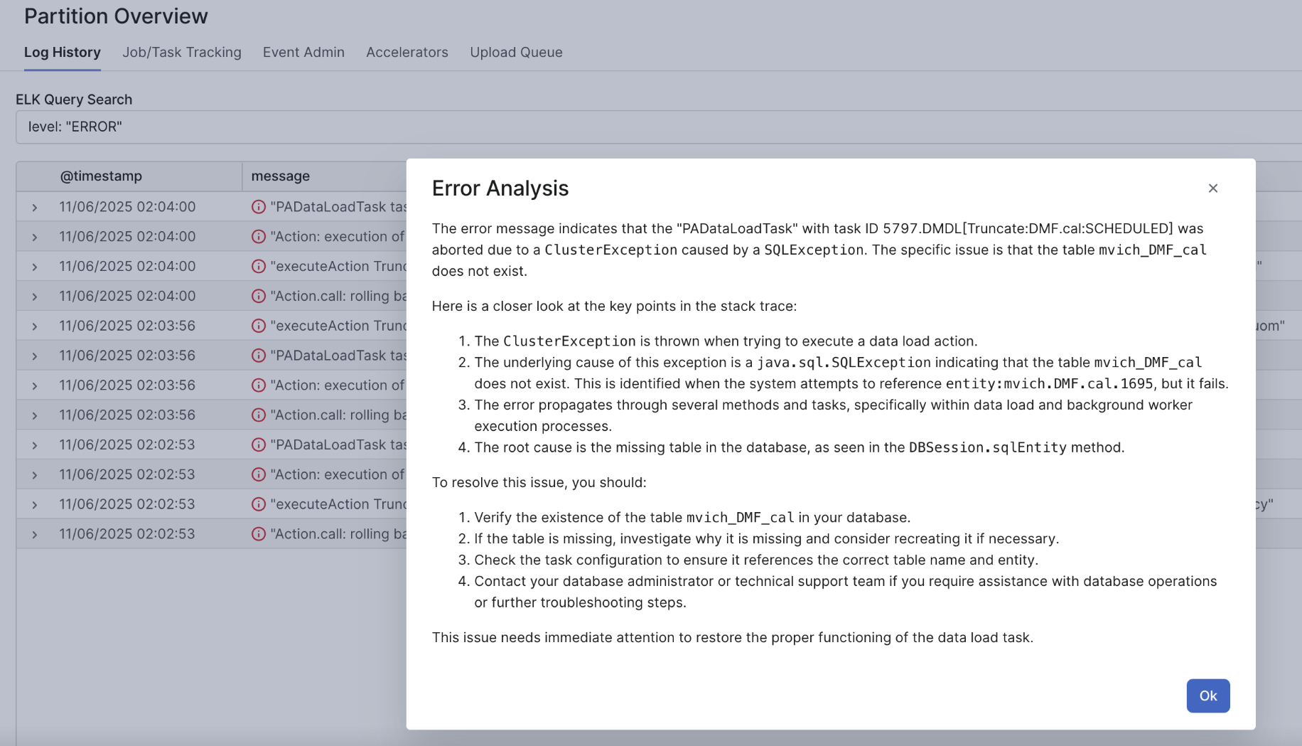Image resolution: width=1302 pixels, height=746 pixels.
Task: Click the @timestamp column header
Action: [x=101, y=176]
